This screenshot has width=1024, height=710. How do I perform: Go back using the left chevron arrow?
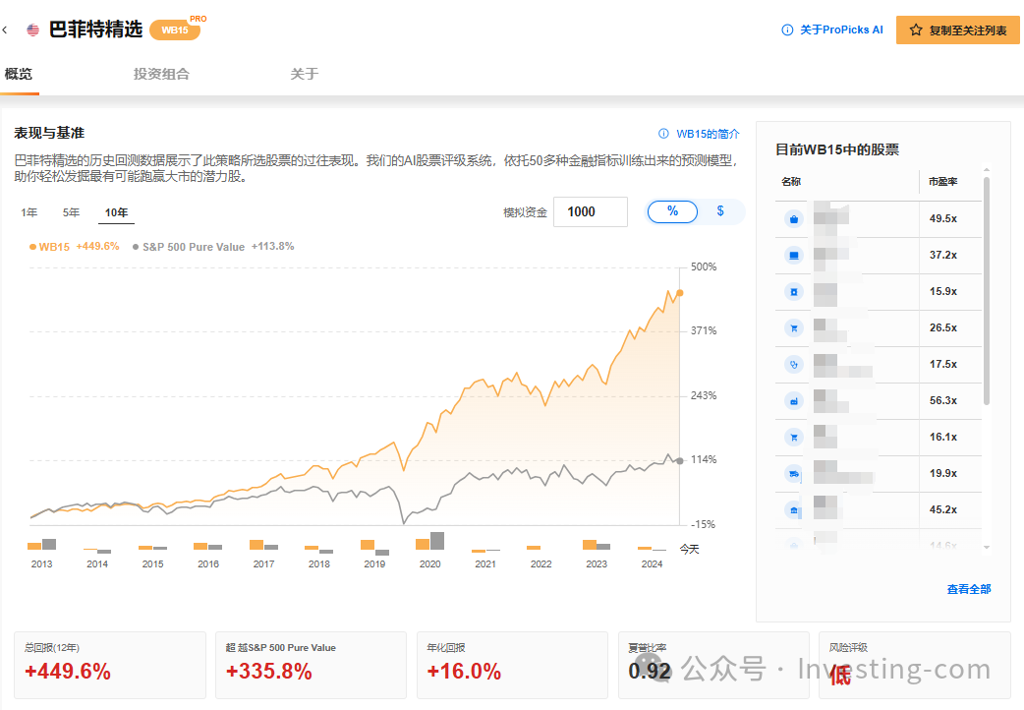click(x=5, y=30)
